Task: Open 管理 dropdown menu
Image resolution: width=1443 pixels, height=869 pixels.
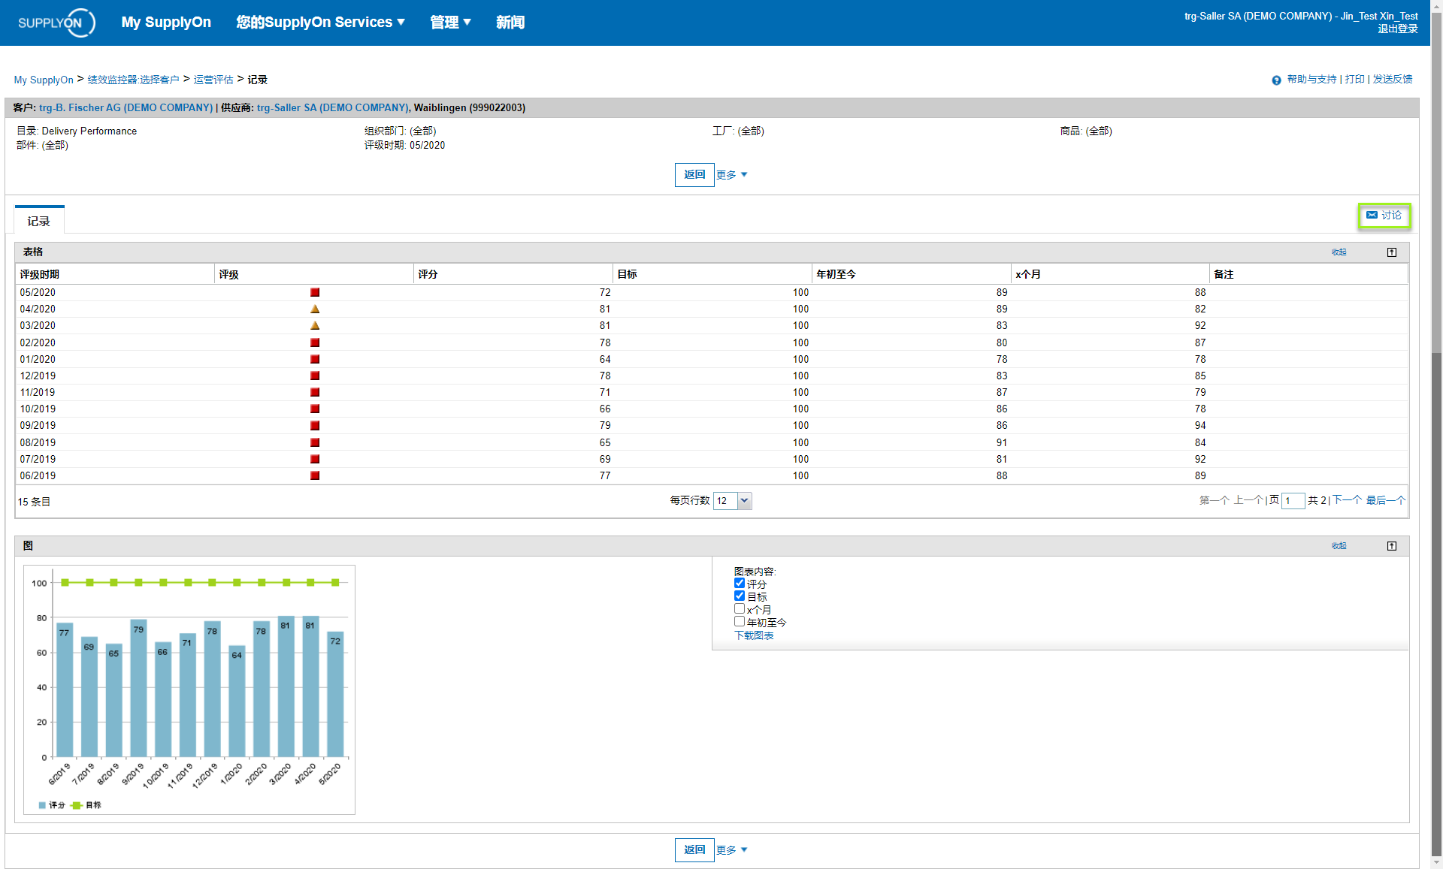Action: click(450, 23)
